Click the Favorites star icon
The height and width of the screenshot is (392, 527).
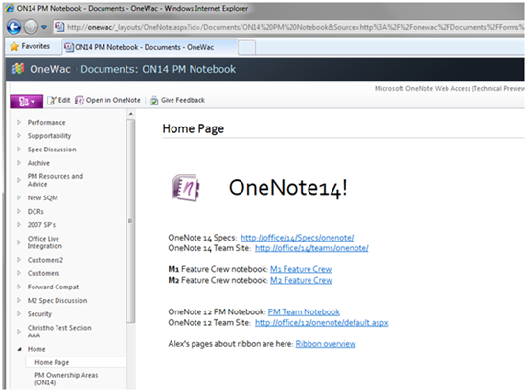click(x=14, y=46)
